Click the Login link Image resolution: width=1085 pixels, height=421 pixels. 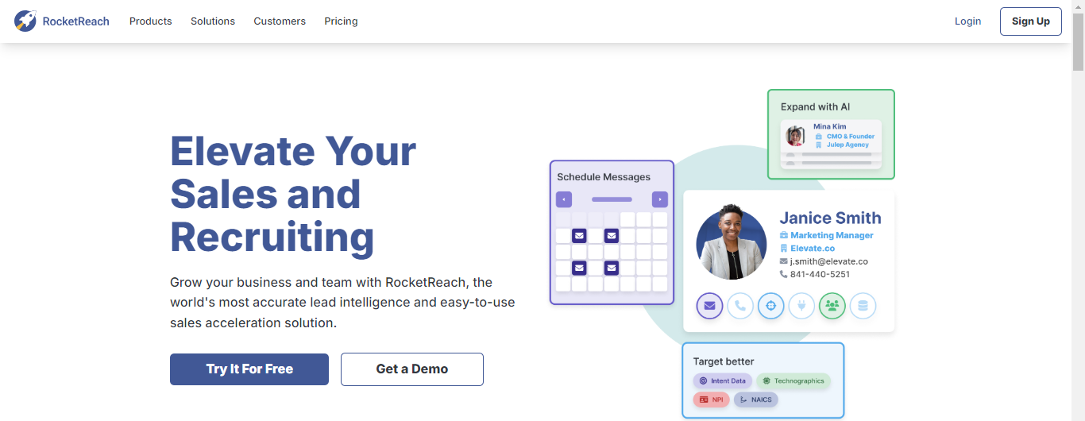point(967,21)
